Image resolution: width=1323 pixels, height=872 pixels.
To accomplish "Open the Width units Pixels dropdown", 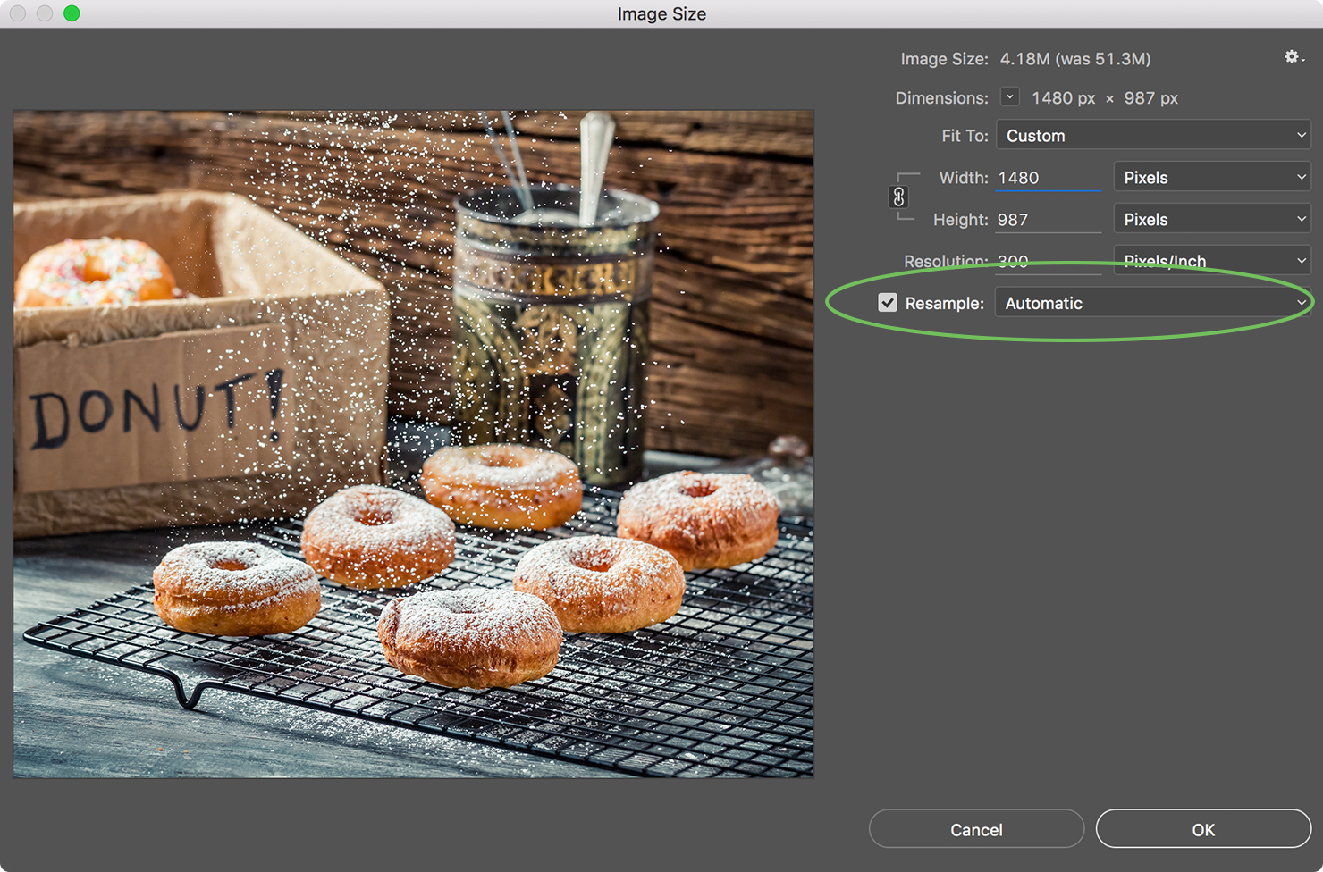I will pos(1212,177).
